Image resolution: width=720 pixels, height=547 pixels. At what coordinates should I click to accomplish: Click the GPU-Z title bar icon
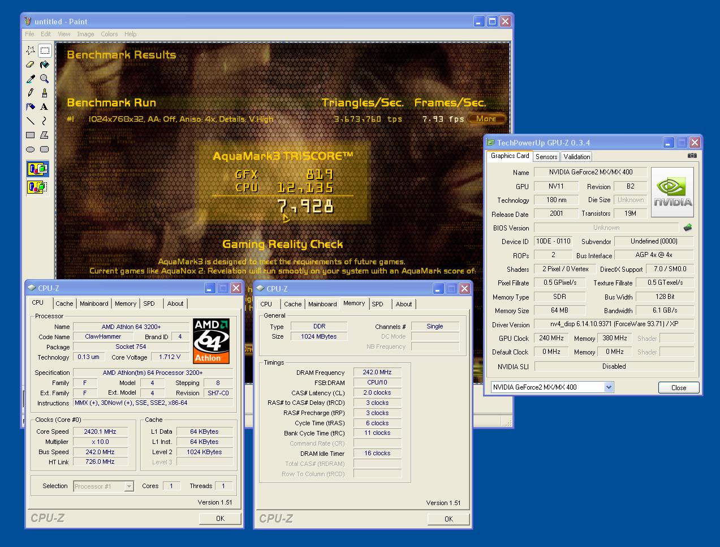point(491,143)
